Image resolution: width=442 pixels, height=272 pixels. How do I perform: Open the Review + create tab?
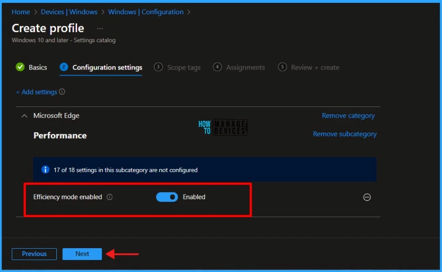309,68
